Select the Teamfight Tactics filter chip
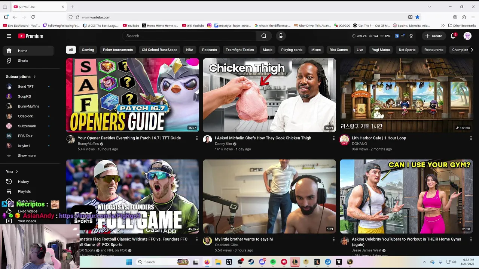The width and height of the screenshot is (479, 269). coord(240,50)
